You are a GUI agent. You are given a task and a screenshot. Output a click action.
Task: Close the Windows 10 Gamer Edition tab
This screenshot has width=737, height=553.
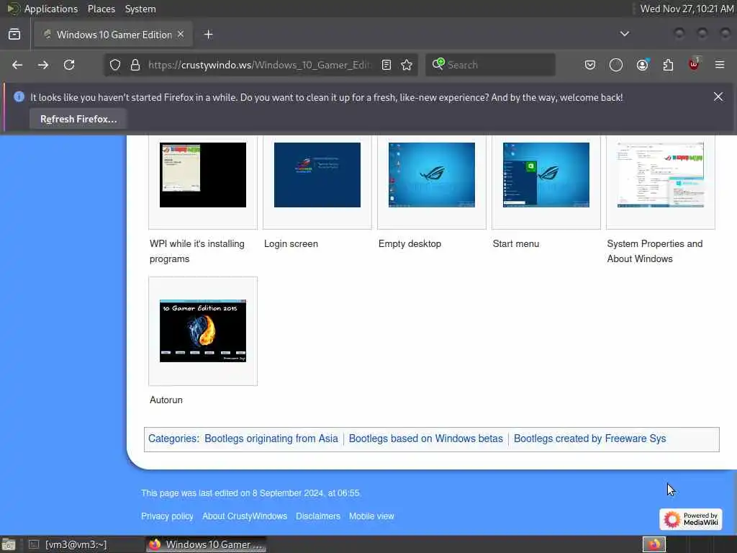pyautogui.click(x=181, y=35)
